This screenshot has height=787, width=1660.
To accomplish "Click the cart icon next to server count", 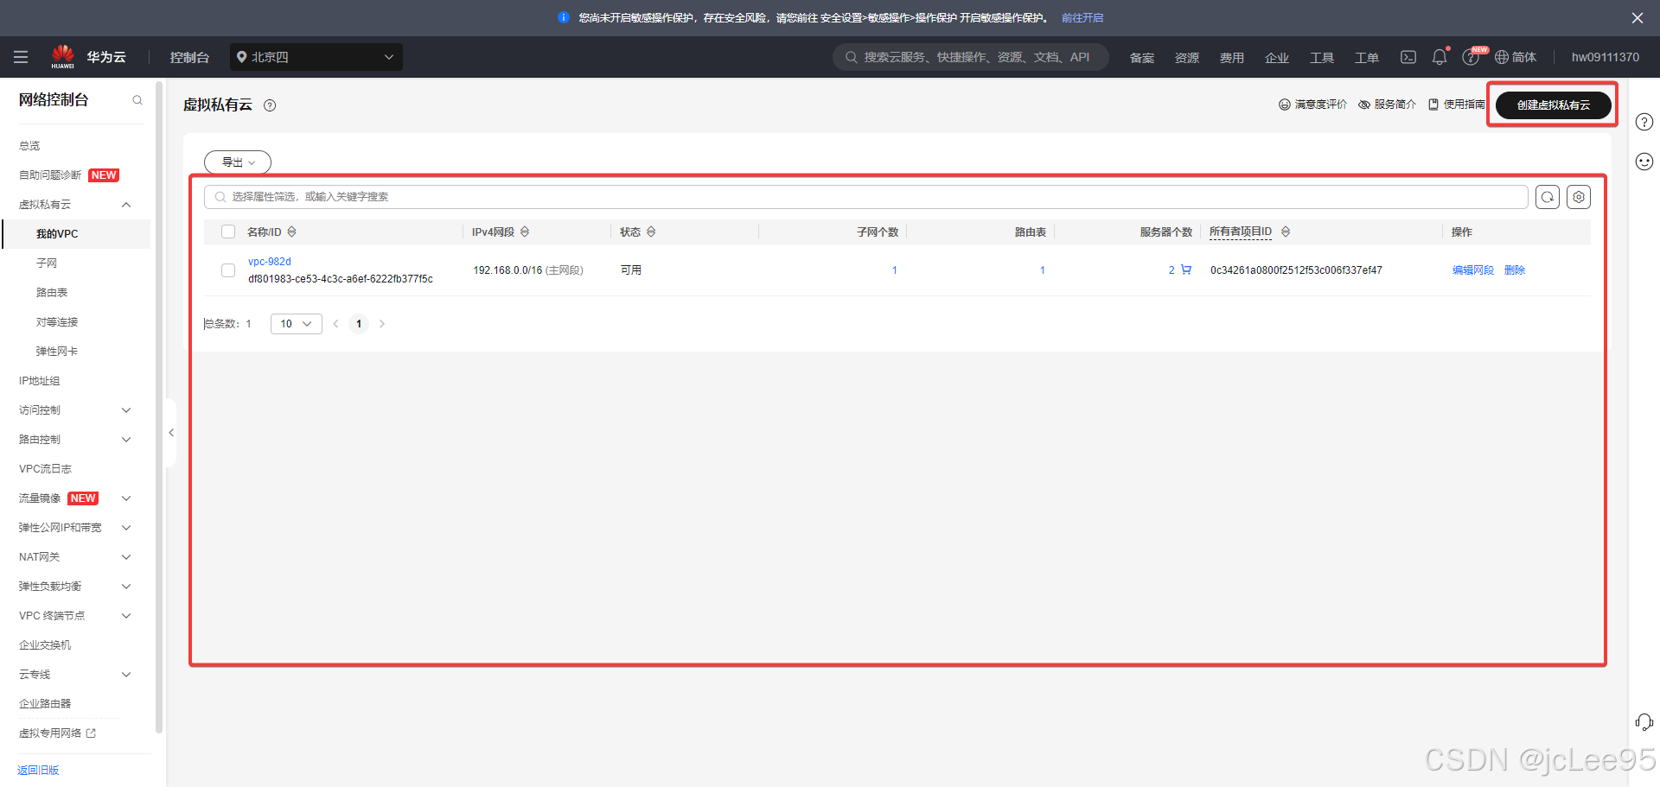I will point(1186,270).
